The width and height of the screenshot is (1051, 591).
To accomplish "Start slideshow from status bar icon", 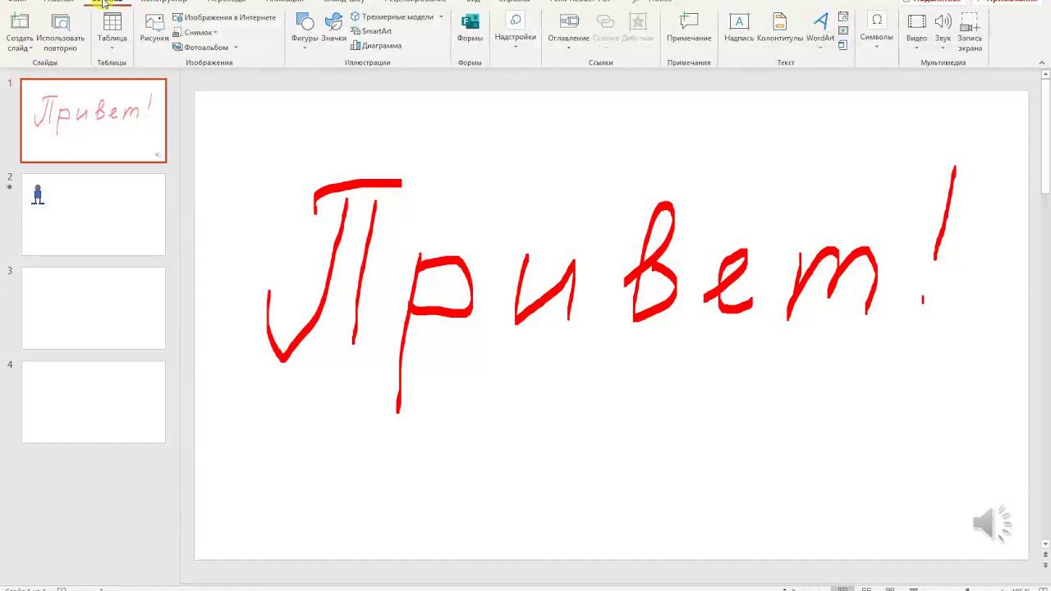I will [x=914, y=589].
